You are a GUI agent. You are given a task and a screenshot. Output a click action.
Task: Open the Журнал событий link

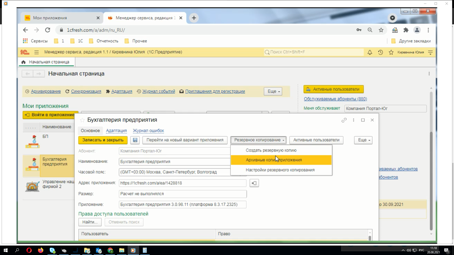pyautogui.click(x=159, y=91)
